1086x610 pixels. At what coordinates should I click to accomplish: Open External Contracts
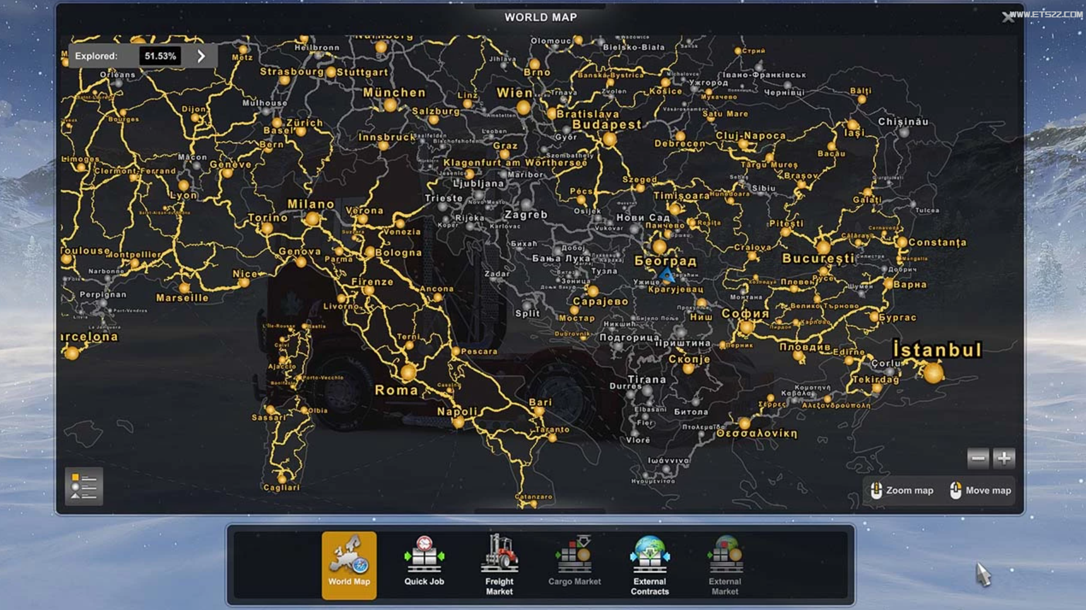(x=650, y=565)
